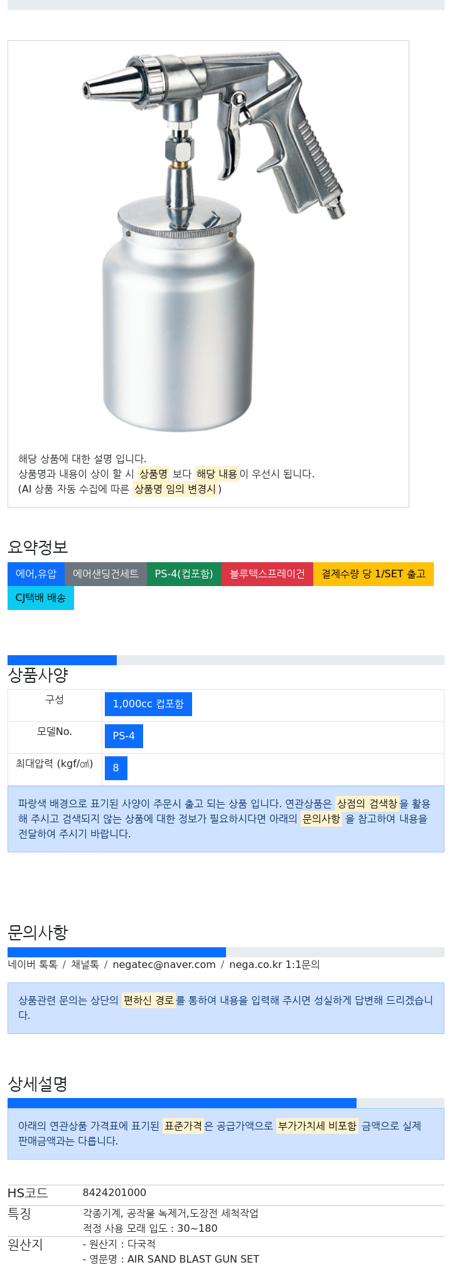Open the nega.co.kr 1:1문의 link
The image size is (452, 1267).
click(274, 964)
